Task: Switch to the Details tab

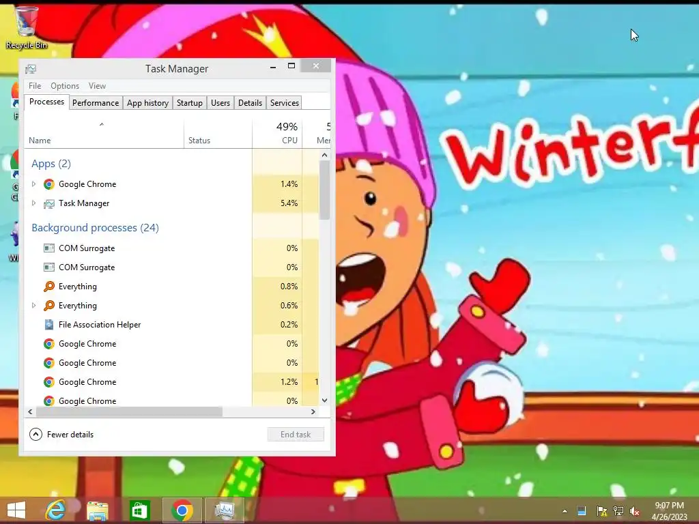Action: (250, 103)
